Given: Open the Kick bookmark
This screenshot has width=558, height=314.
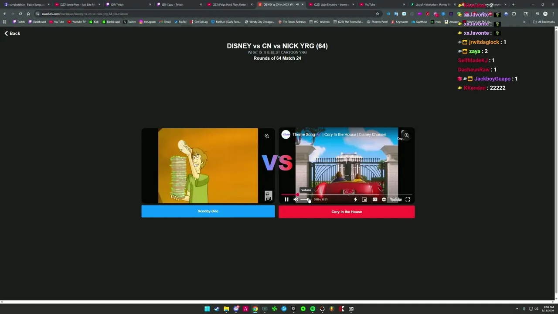Looking at the screenshot, I should pyautogui.click(x=94, y=22).
